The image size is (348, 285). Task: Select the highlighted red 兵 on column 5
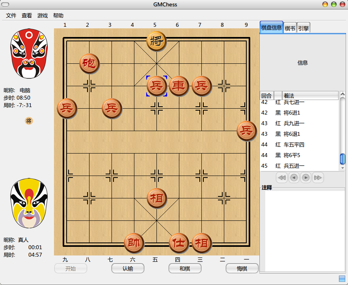coord(156,86)
